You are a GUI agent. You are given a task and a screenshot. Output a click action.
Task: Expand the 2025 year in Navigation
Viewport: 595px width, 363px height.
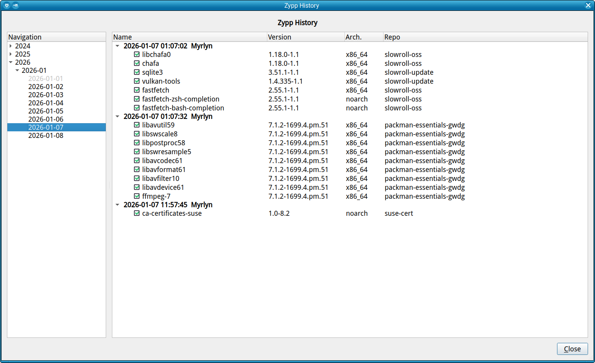(x=10, y=54)
